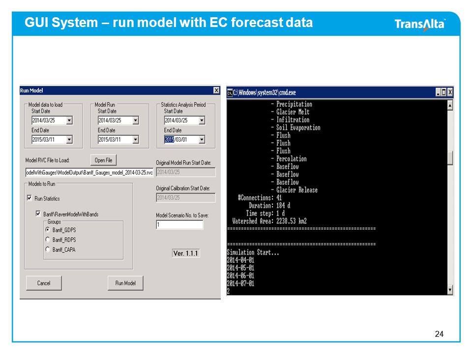Click the TransAlta logo

(x=420, y=24)
